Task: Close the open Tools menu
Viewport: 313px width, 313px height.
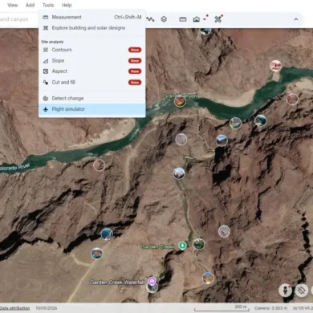Action: 48,5
